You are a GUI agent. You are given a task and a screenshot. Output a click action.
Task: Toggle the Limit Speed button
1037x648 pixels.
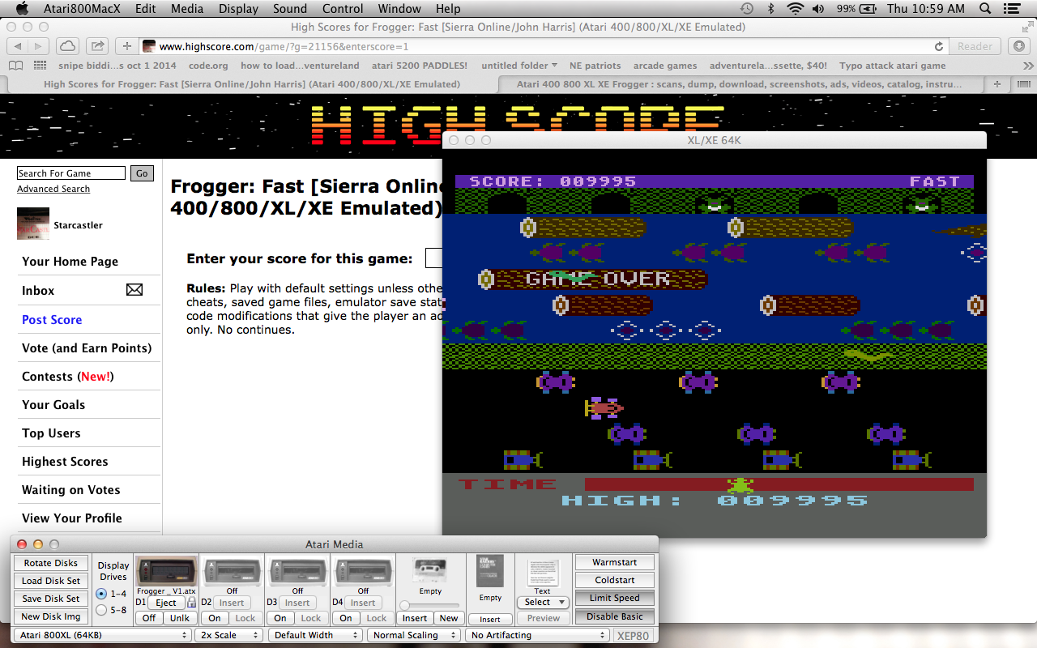click(614, 598)
